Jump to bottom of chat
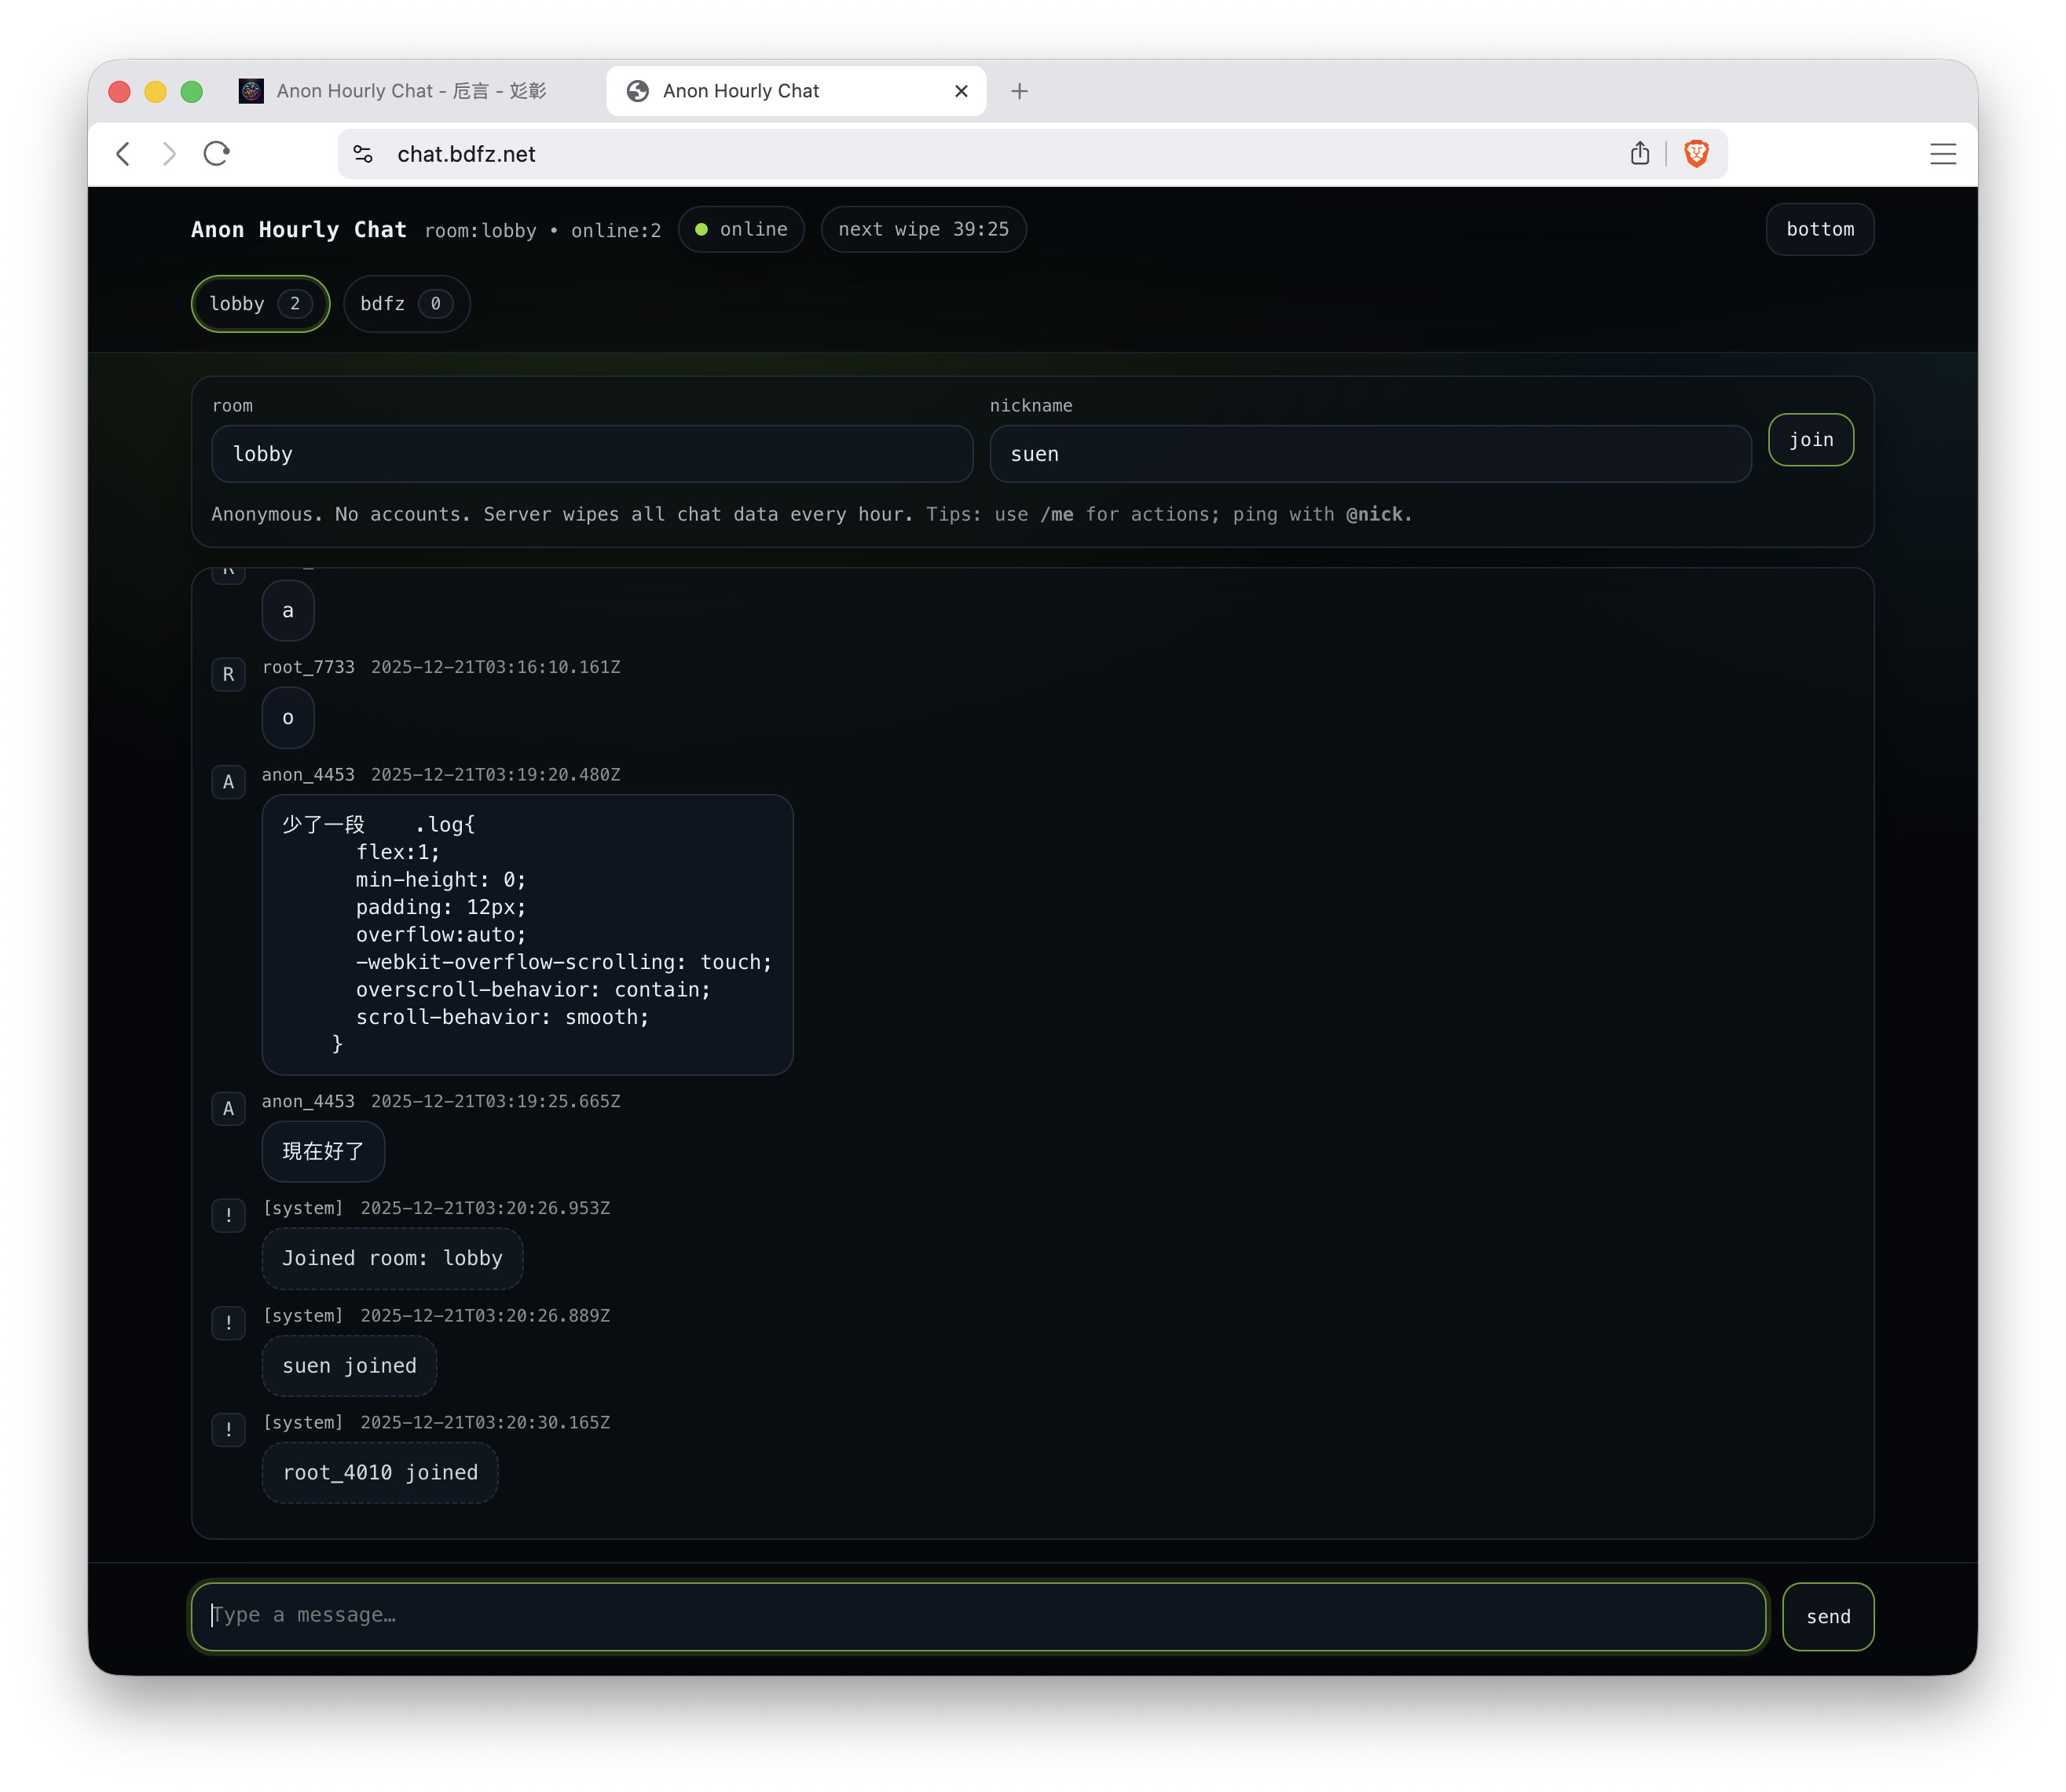 1818,230
